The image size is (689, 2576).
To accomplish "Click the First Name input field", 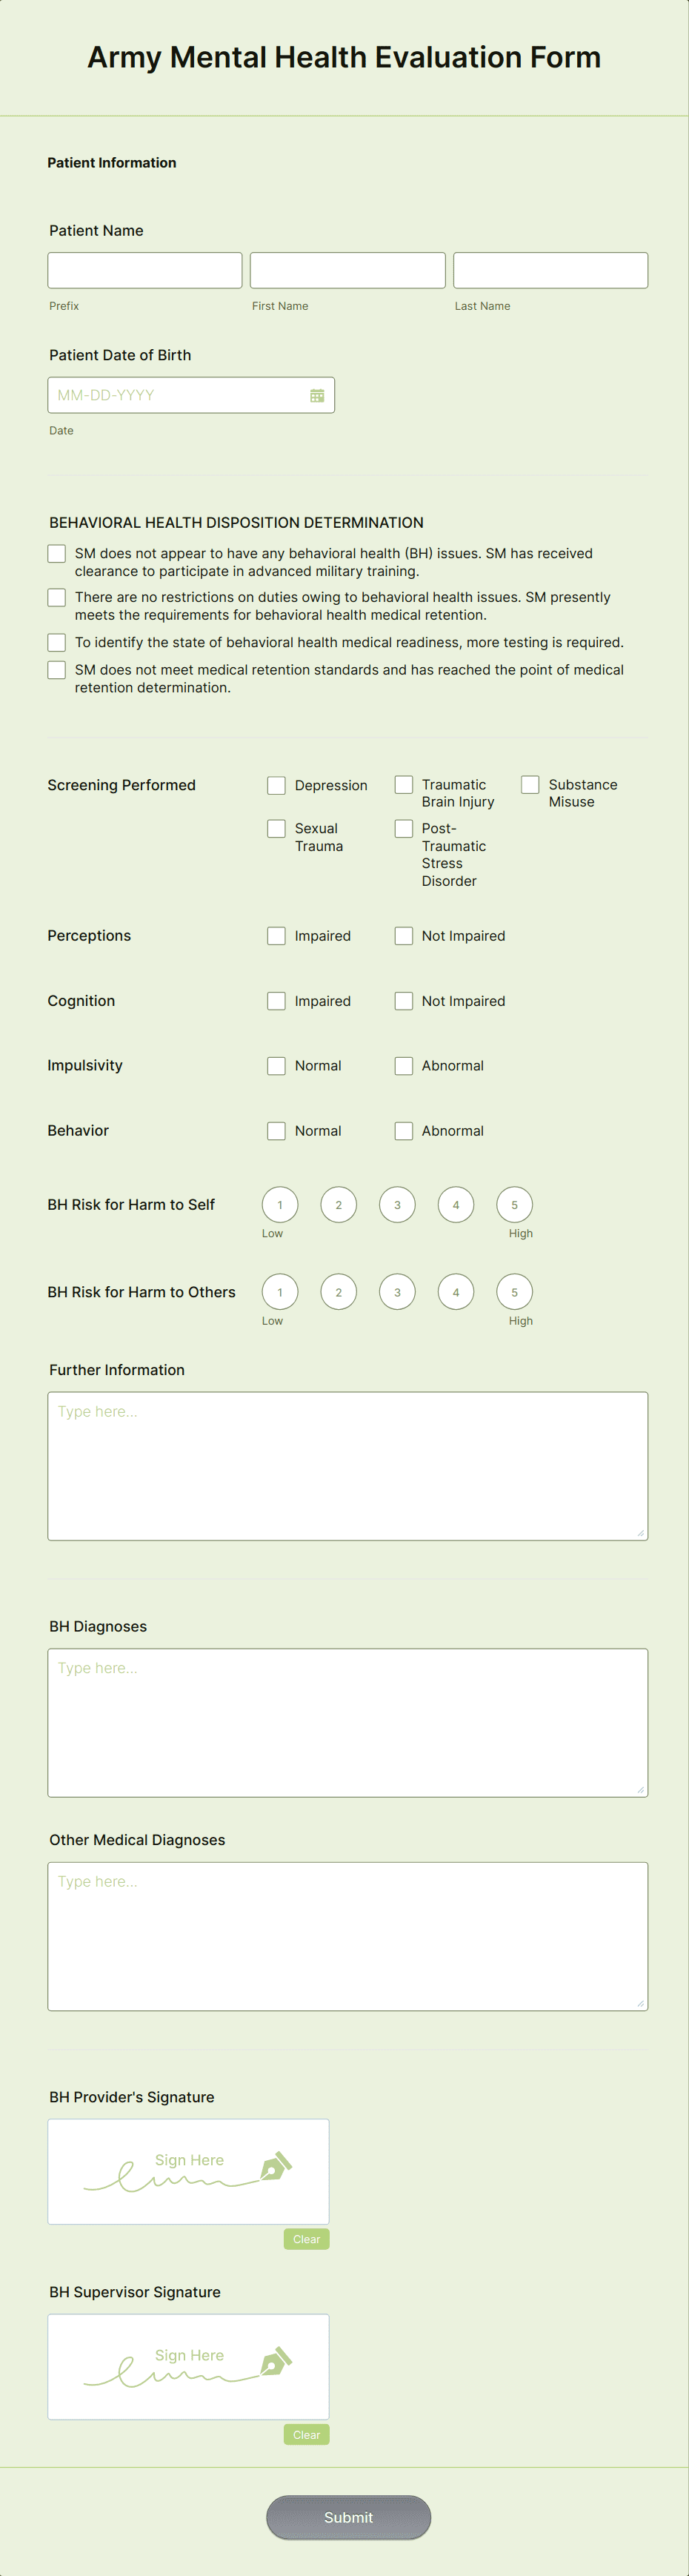I will point(347,269).
